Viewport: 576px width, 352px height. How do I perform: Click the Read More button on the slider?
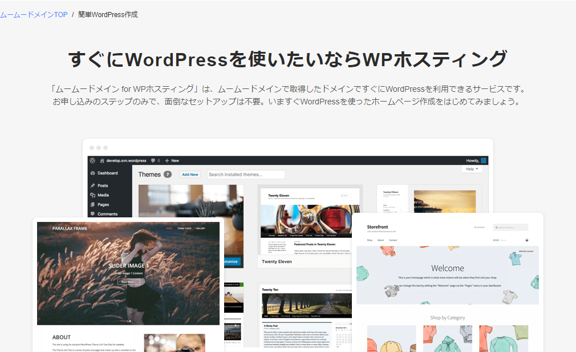pyautogui.click(x=128, y=282)
